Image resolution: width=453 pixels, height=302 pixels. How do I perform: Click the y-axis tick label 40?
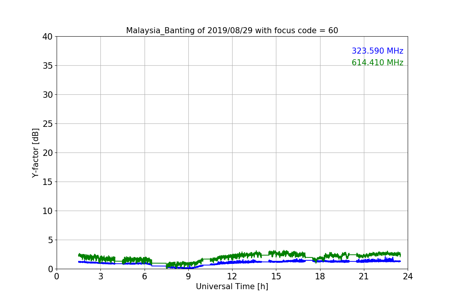click(47, 37)
